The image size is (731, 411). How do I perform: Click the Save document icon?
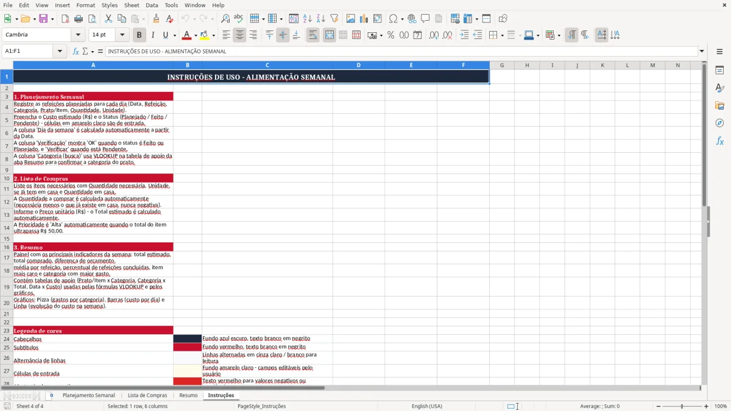(x=43, y=19)
